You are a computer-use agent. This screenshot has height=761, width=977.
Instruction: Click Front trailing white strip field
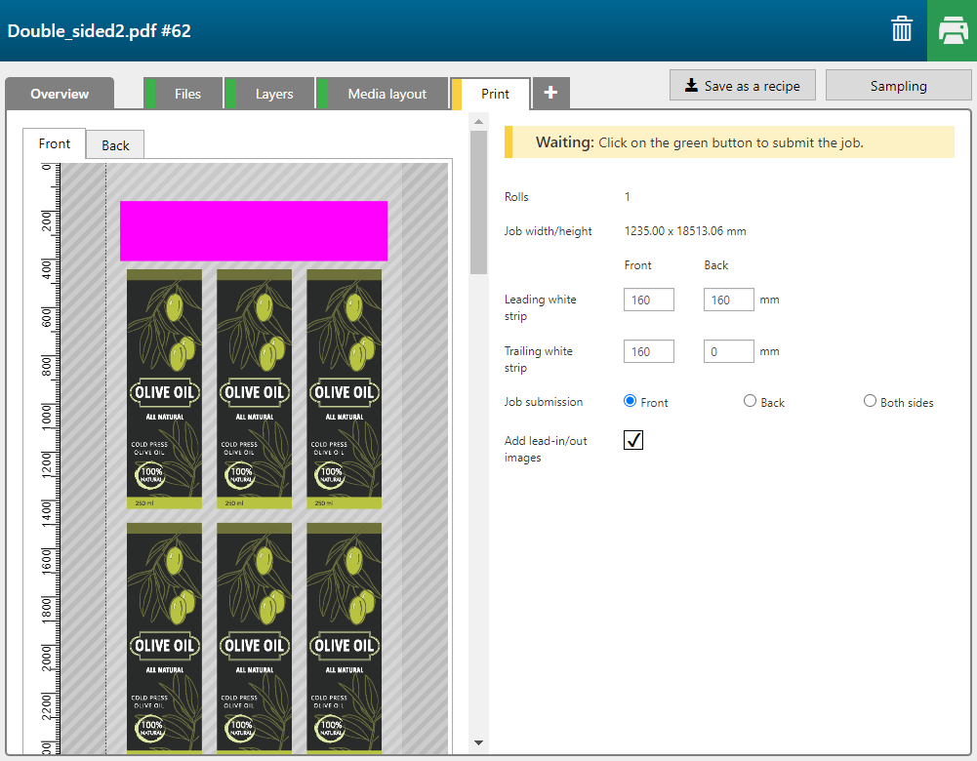[x=648, y=351]
